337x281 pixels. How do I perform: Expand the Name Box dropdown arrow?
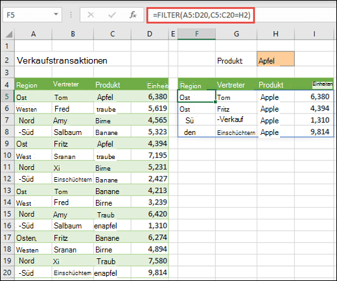[x=56, y=15]
